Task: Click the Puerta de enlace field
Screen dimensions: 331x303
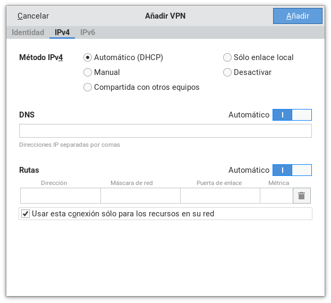Action: [220, 196]
